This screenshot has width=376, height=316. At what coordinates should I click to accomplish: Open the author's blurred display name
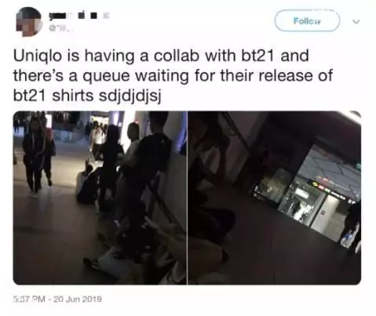(78, 16)
